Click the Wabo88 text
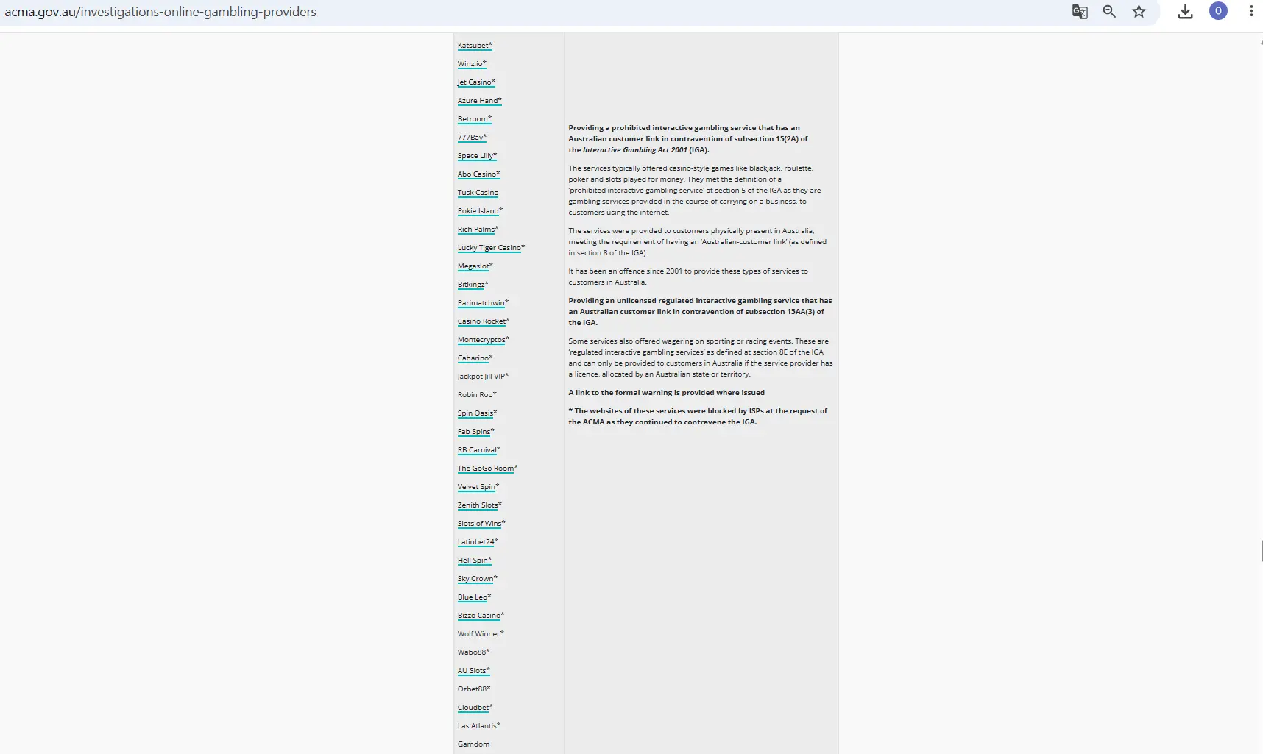This screenshot has height=754, width=1263. coord(473,652)
